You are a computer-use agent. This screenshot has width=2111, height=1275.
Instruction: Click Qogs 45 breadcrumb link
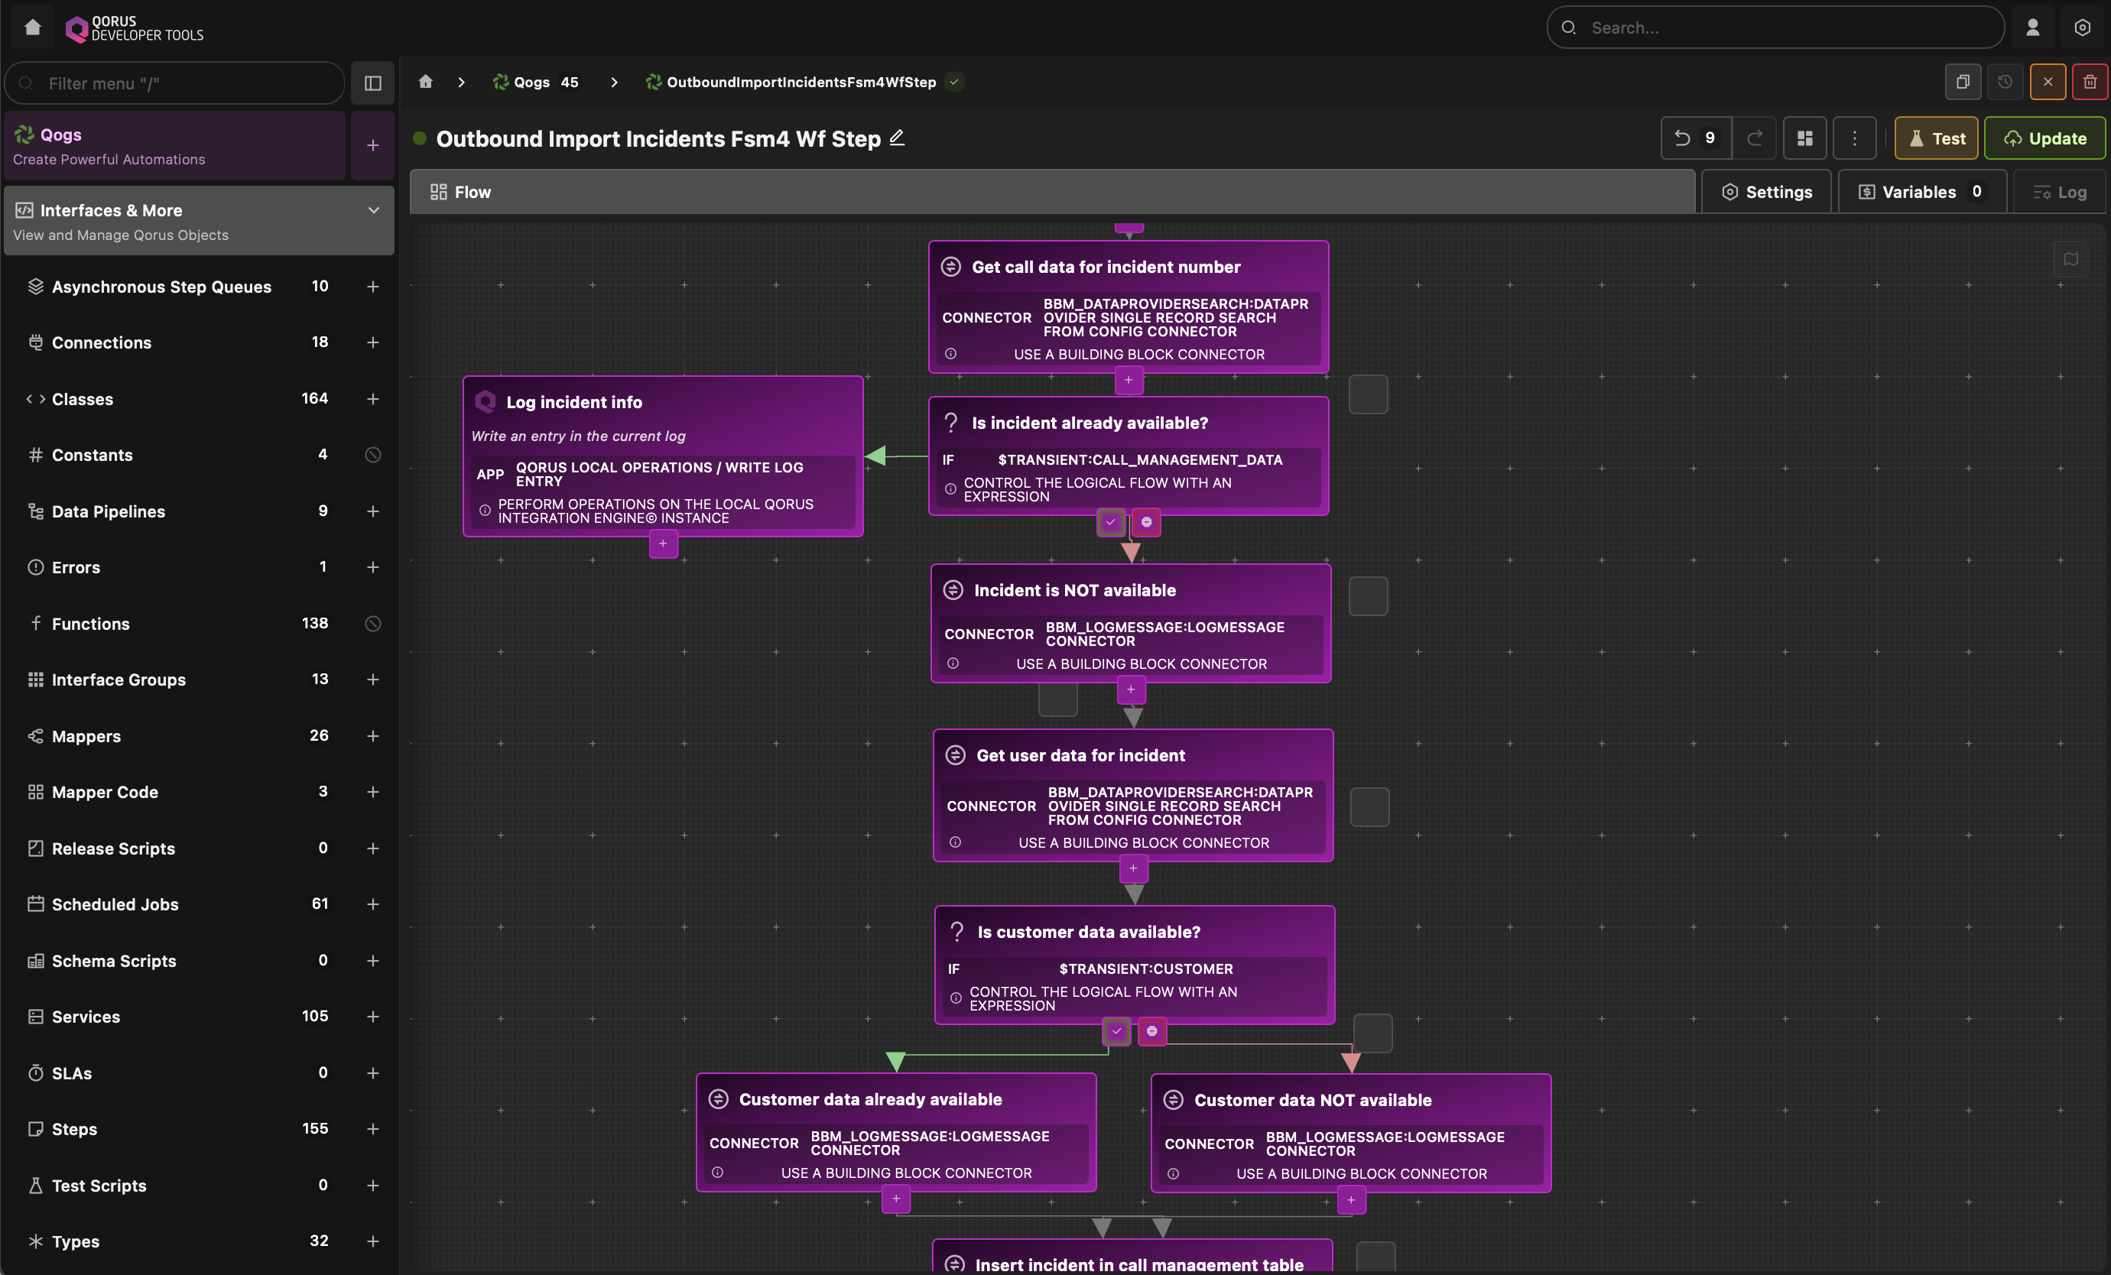pyautogui.click(x=536, y=83)
